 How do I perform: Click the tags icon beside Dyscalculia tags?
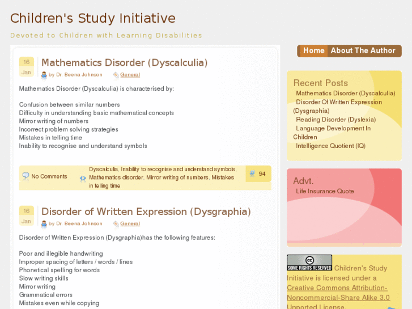pos(83,179)
